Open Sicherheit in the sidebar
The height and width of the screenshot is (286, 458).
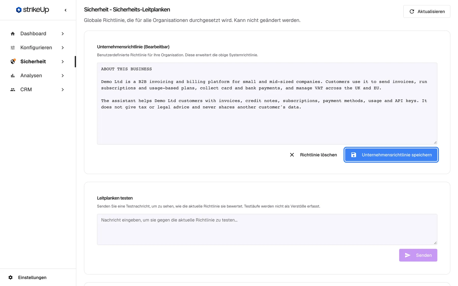point(37,62)
